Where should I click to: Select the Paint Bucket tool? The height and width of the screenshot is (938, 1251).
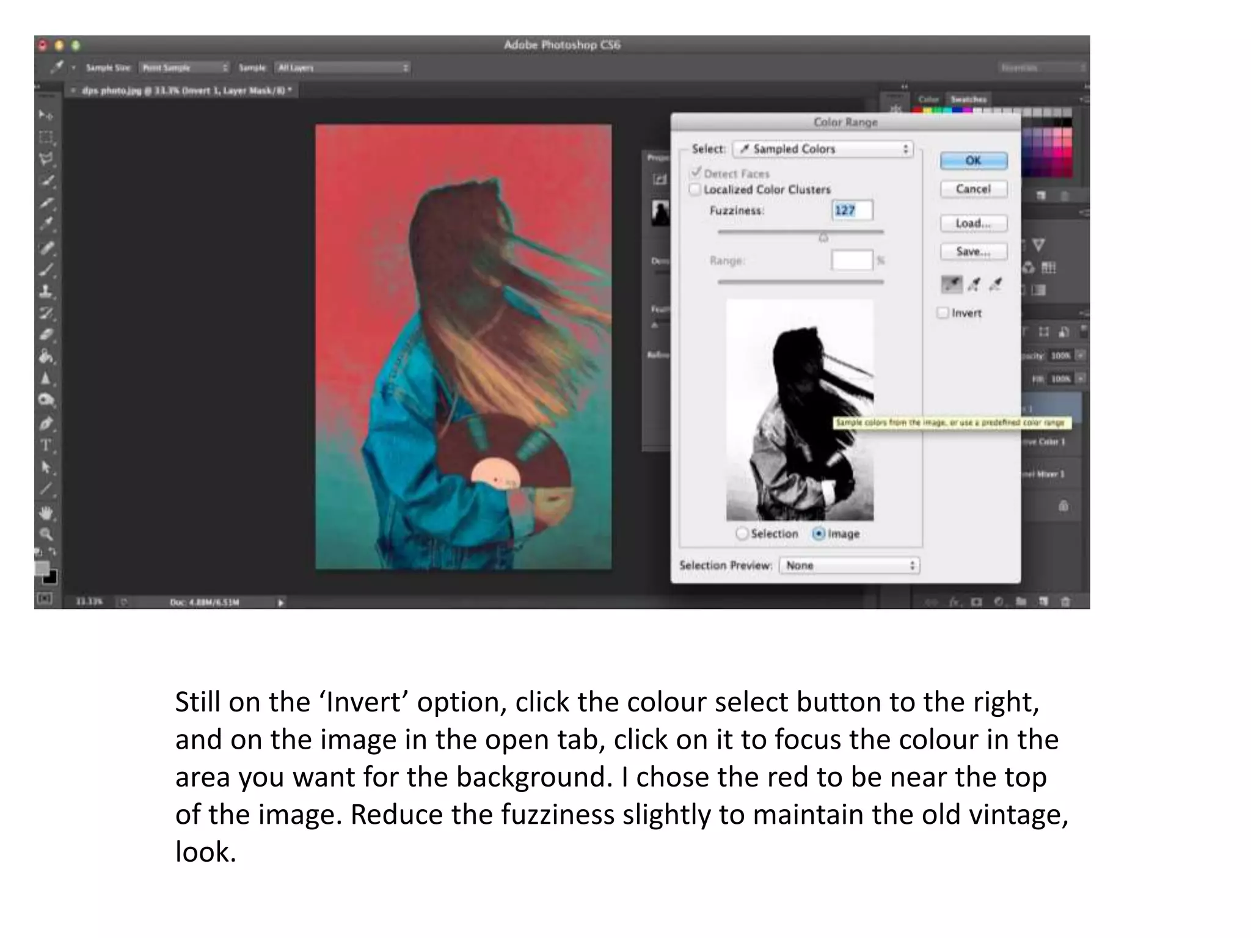tap(46, 357)
